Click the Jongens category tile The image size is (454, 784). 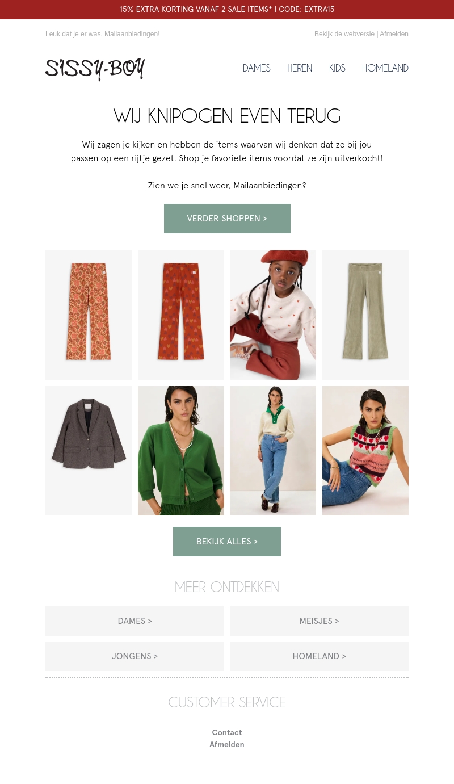[134, 656]
